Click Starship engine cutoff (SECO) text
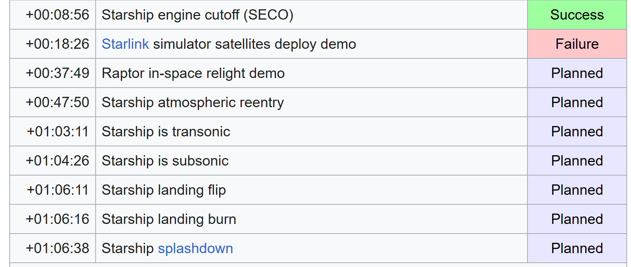Image resolution: width=631 pixels, height=267 pixels. click(197, 15)
